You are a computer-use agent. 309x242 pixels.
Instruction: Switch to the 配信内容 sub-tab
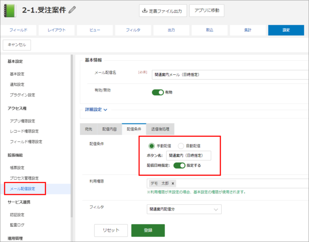click(109, 129)
